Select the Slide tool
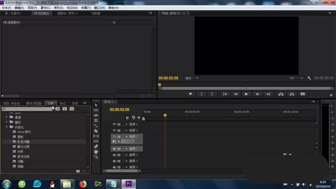336x189 pixels. (x=96, y=141)
